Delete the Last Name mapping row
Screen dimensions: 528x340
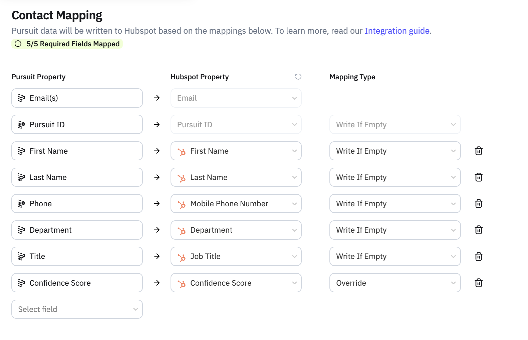[479, 177]
